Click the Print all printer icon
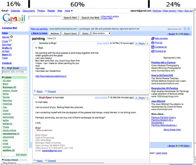This screenshot has width=196, height=165. coord(152,43)
